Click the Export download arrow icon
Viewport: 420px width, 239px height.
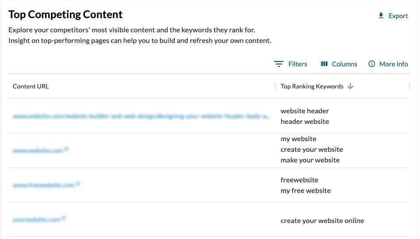click(381, 16)
